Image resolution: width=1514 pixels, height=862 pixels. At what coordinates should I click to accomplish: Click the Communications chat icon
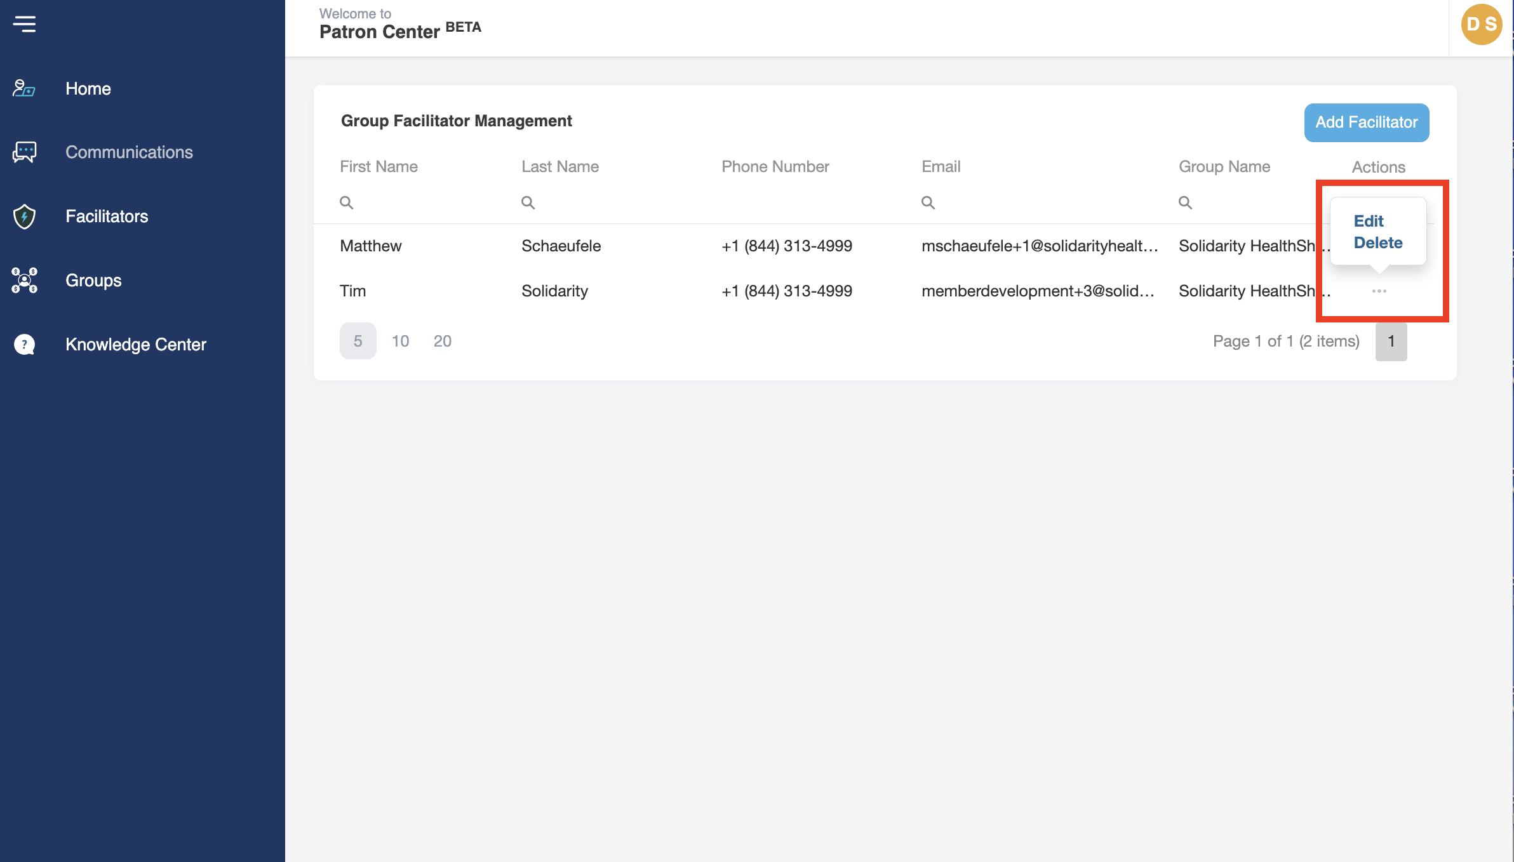click(x=24, y=152)
